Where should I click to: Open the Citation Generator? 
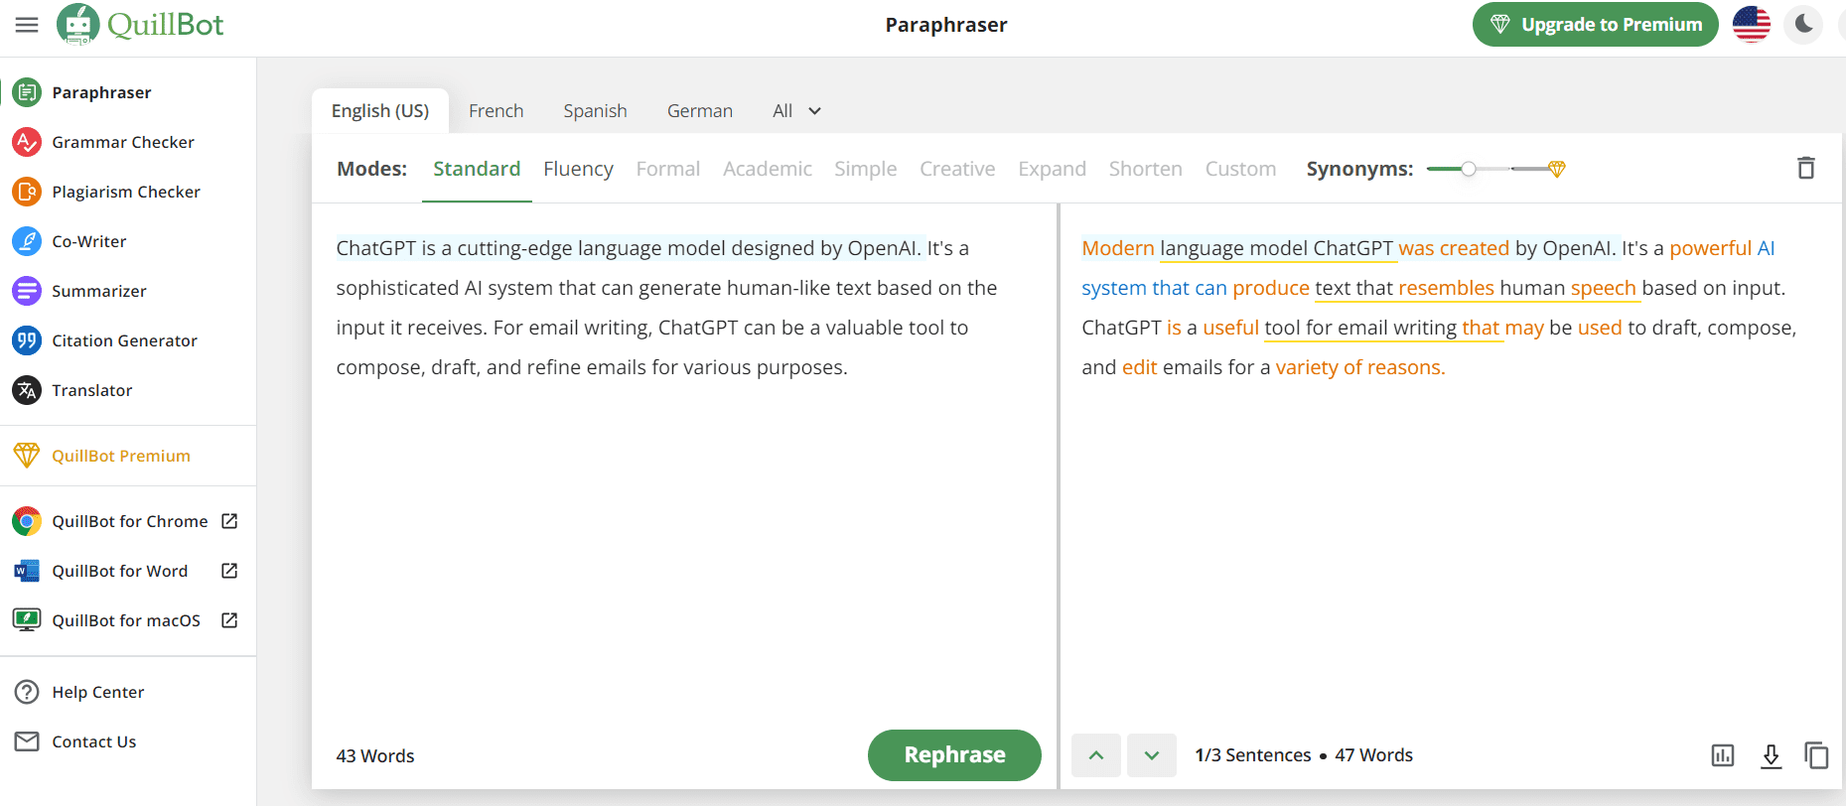(124, 340)
